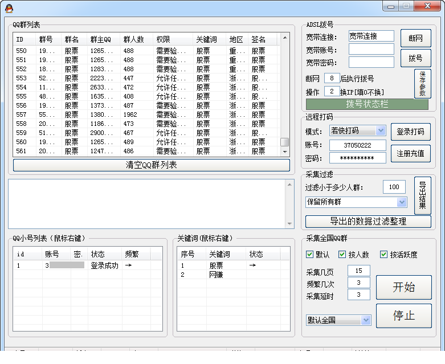Click the 频繁几次 input field
This screenshot has height=364, width=445.
[359, 283]
